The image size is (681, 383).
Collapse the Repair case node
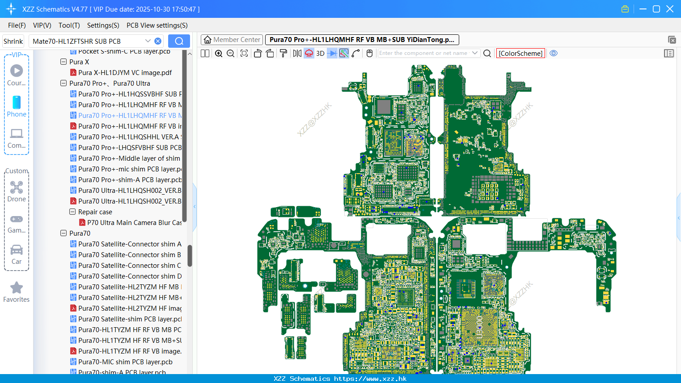[x=72, y=212]
